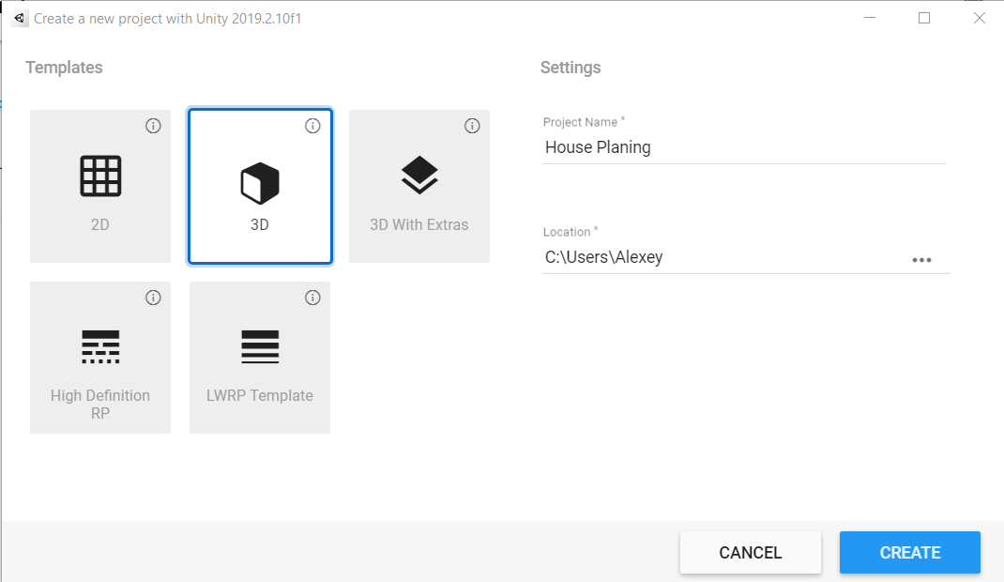This screenshot has width=1004, height=582.
Task: Browse location with the three-dots button
Action: pos(921,260)
